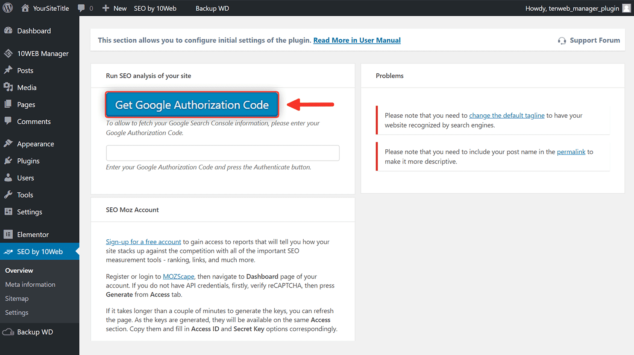Click the home icon beside YourSiteTitle
The image size is (634, 355).
click(25, 8)
